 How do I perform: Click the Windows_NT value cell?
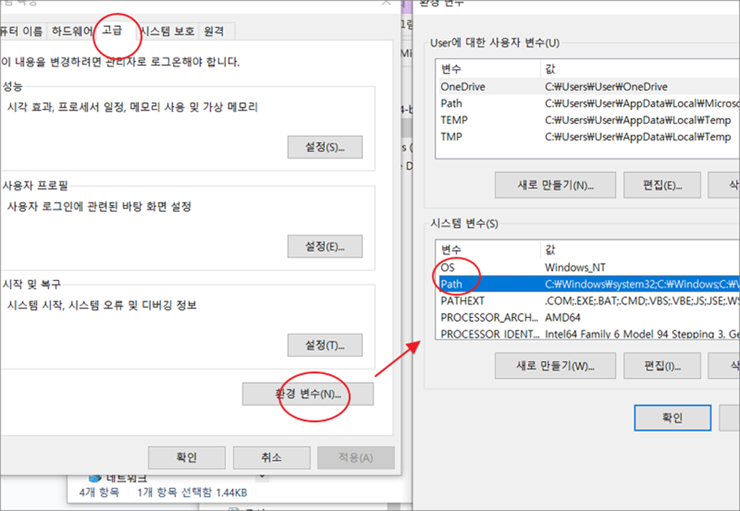coord(575,268)
